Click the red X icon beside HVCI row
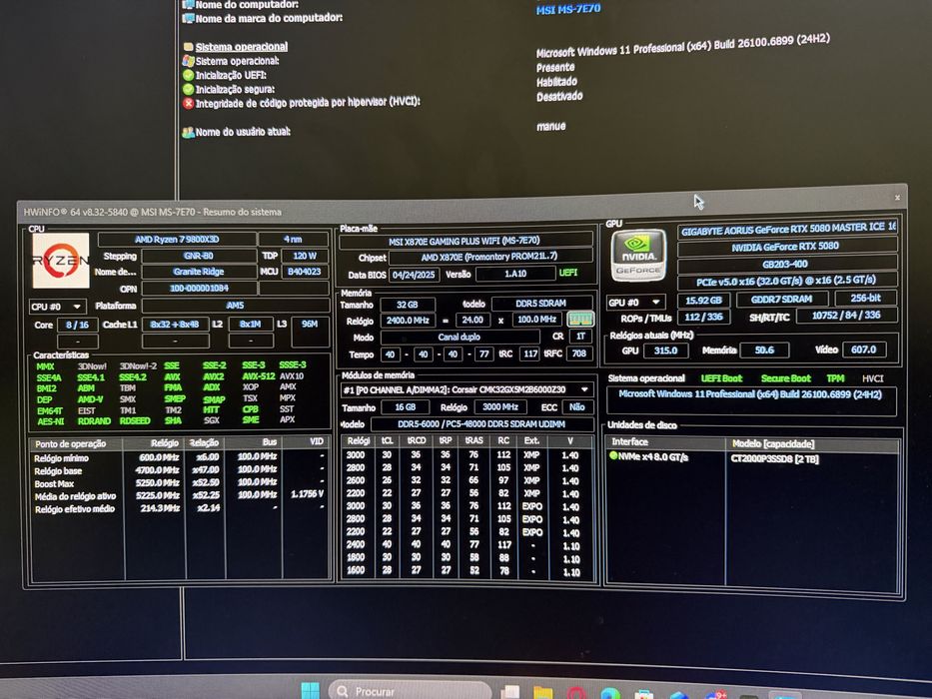Viewport: 932px width, 699px height. (x=189, y=104)
